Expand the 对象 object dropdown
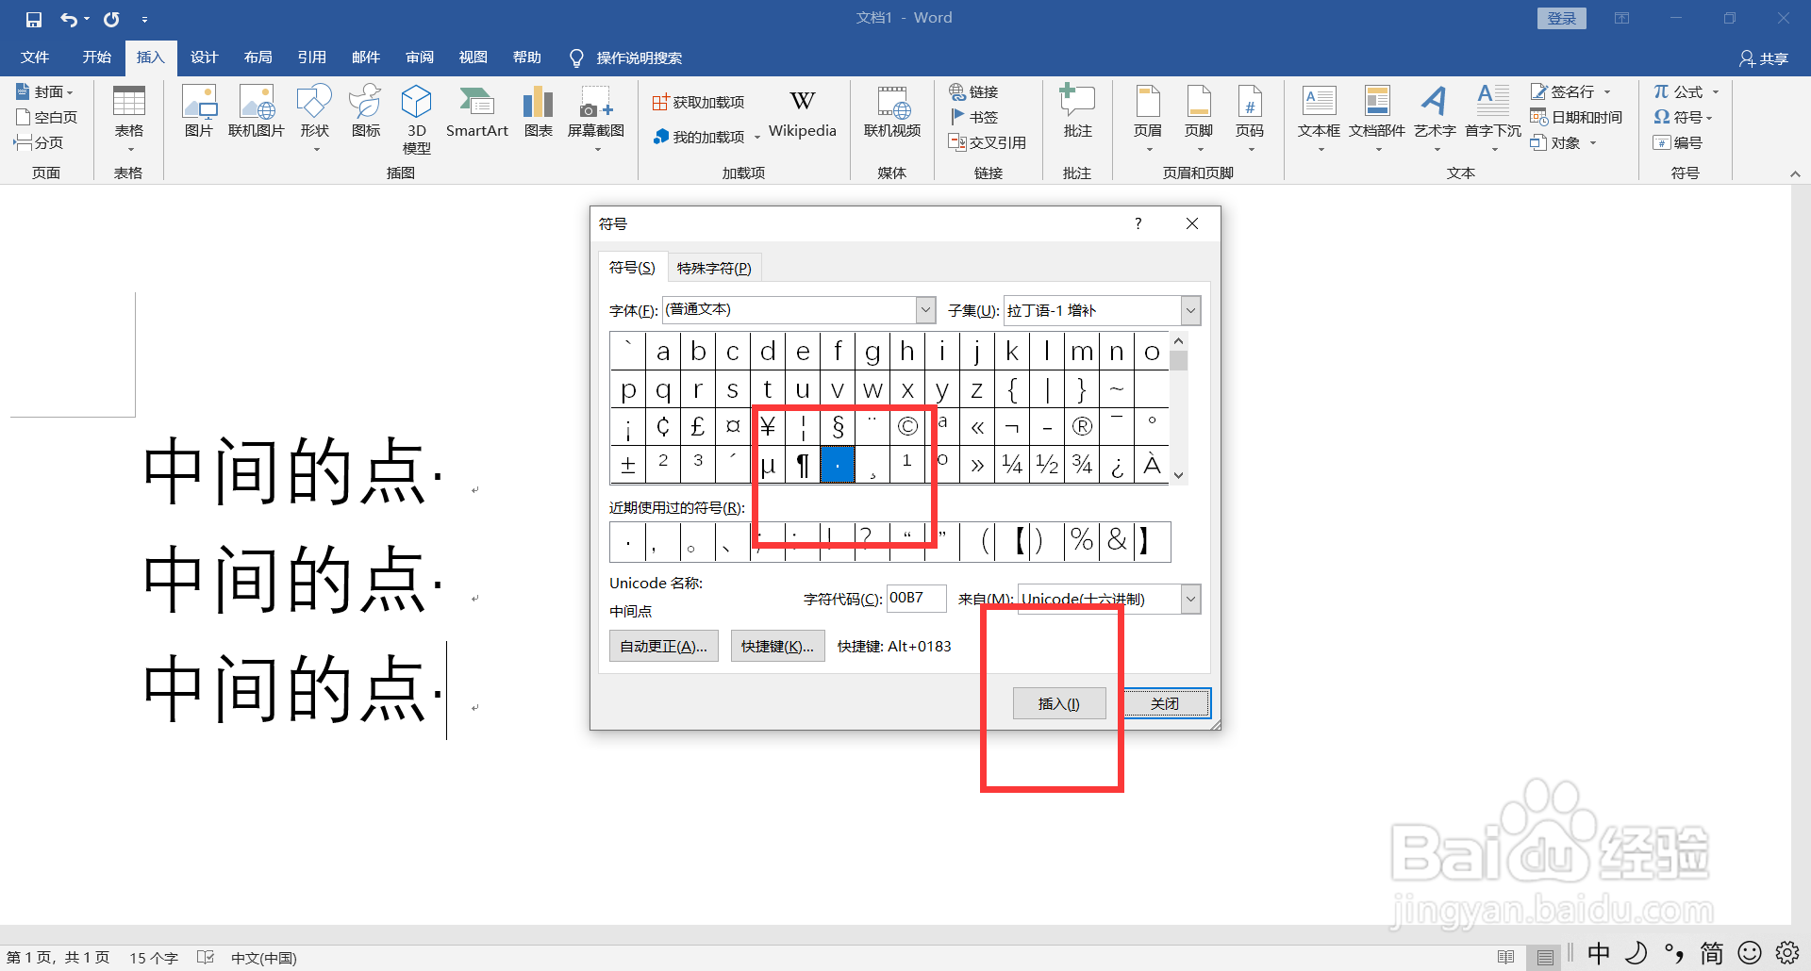 (x=1593, y=143)
